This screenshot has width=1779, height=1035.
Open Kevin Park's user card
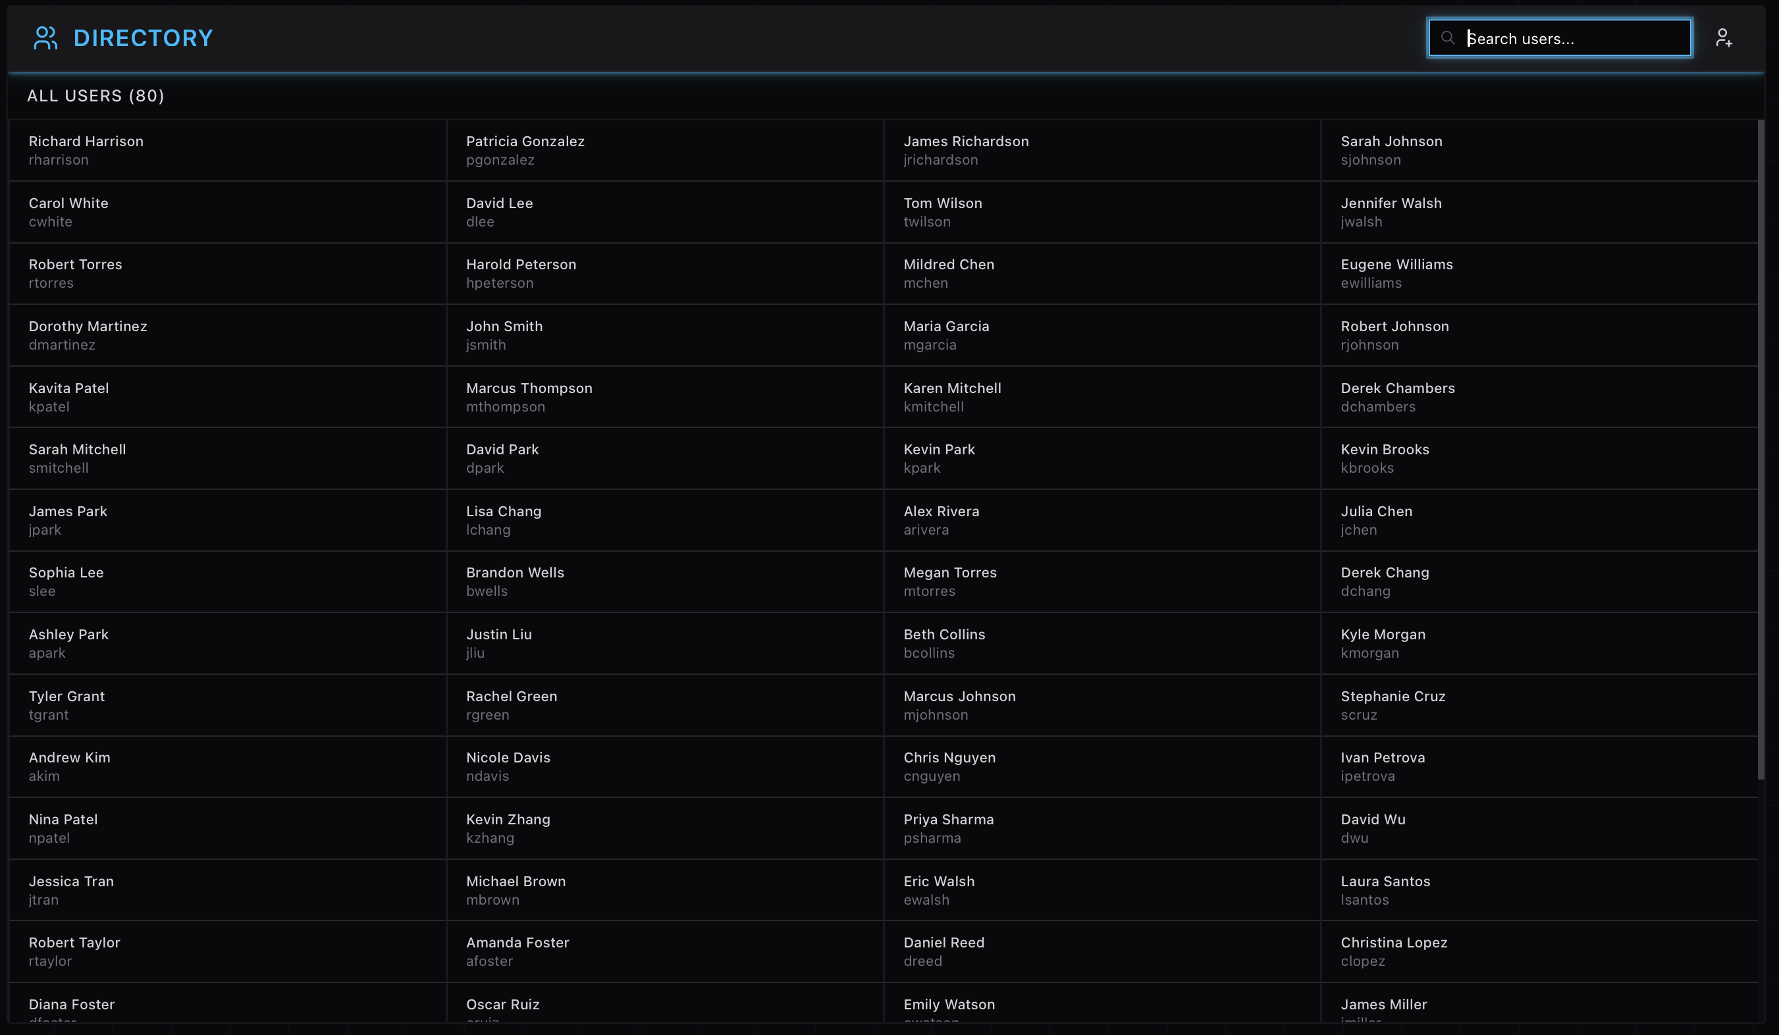click(x=1102, y=459)
